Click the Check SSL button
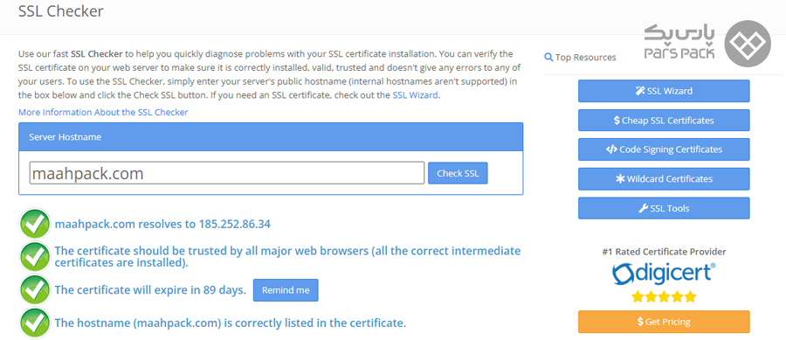 tap(458, 174)
